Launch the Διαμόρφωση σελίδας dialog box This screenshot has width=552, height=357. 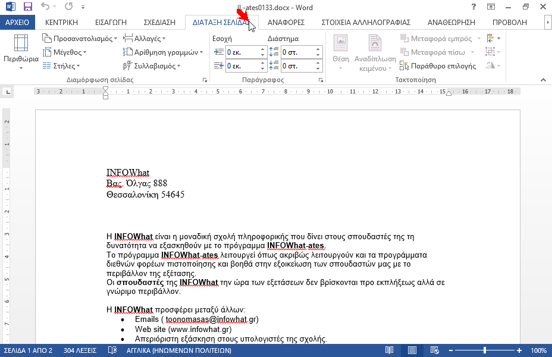coord(205,80)
